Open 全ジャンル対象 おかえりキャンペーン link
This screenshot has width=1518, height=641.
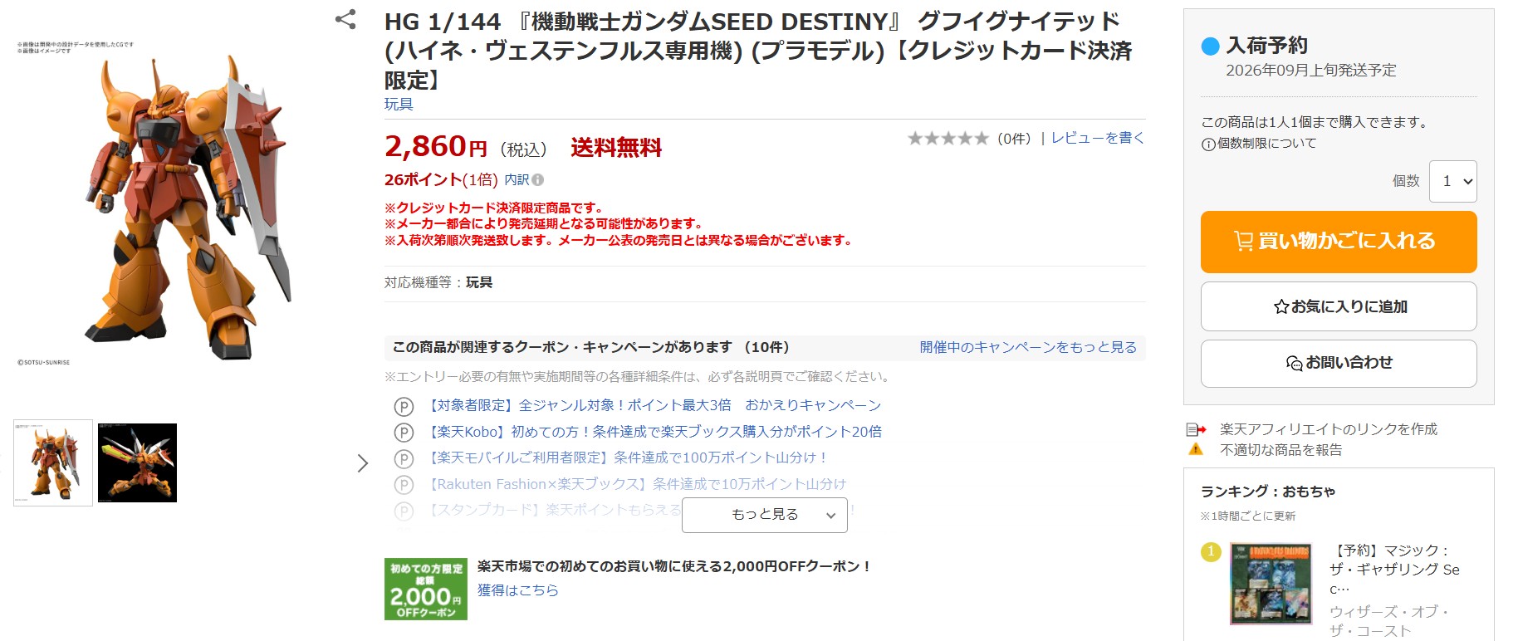(654, 405)
